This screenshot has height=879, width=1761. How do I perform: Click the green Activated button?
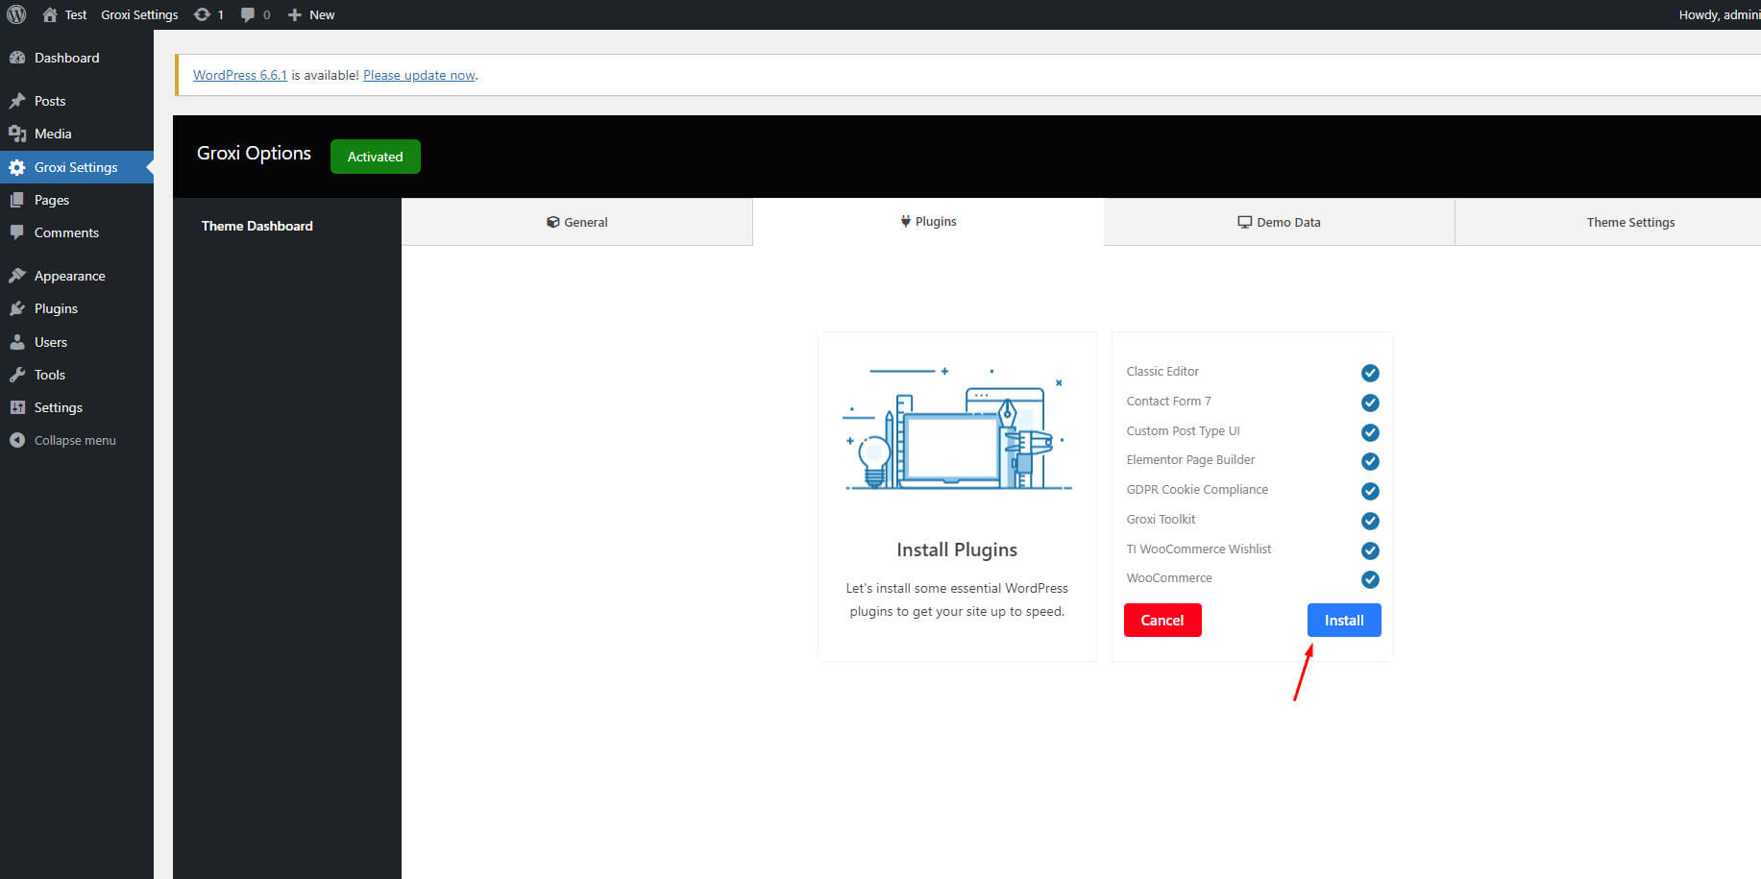[376, 157]
